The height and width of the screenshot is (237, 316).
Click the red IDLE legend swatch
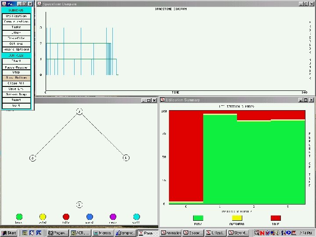pyautogui.click(x=276, y=218)
